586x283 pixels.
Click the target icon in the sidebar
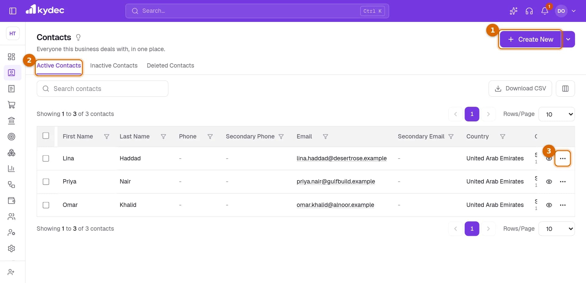(12, 137)
